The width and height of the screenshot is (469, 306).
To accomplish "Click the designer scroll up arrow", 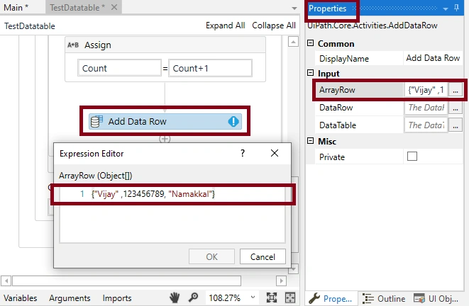I will [293, 42].
